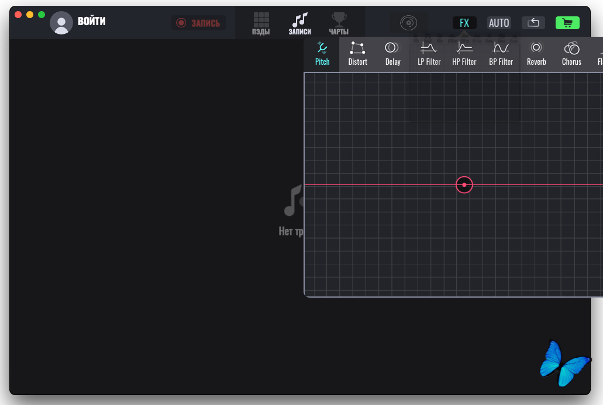
Task: Open the green shopping cart store
Action: pyautogui.click(x=567, y=23)
